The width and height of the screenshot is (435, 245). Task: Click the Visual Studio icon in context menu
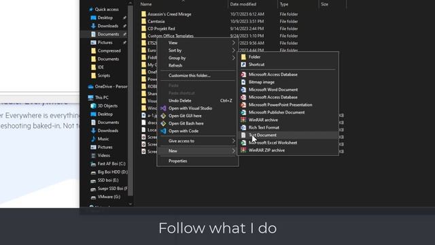(x=163, y=108)
